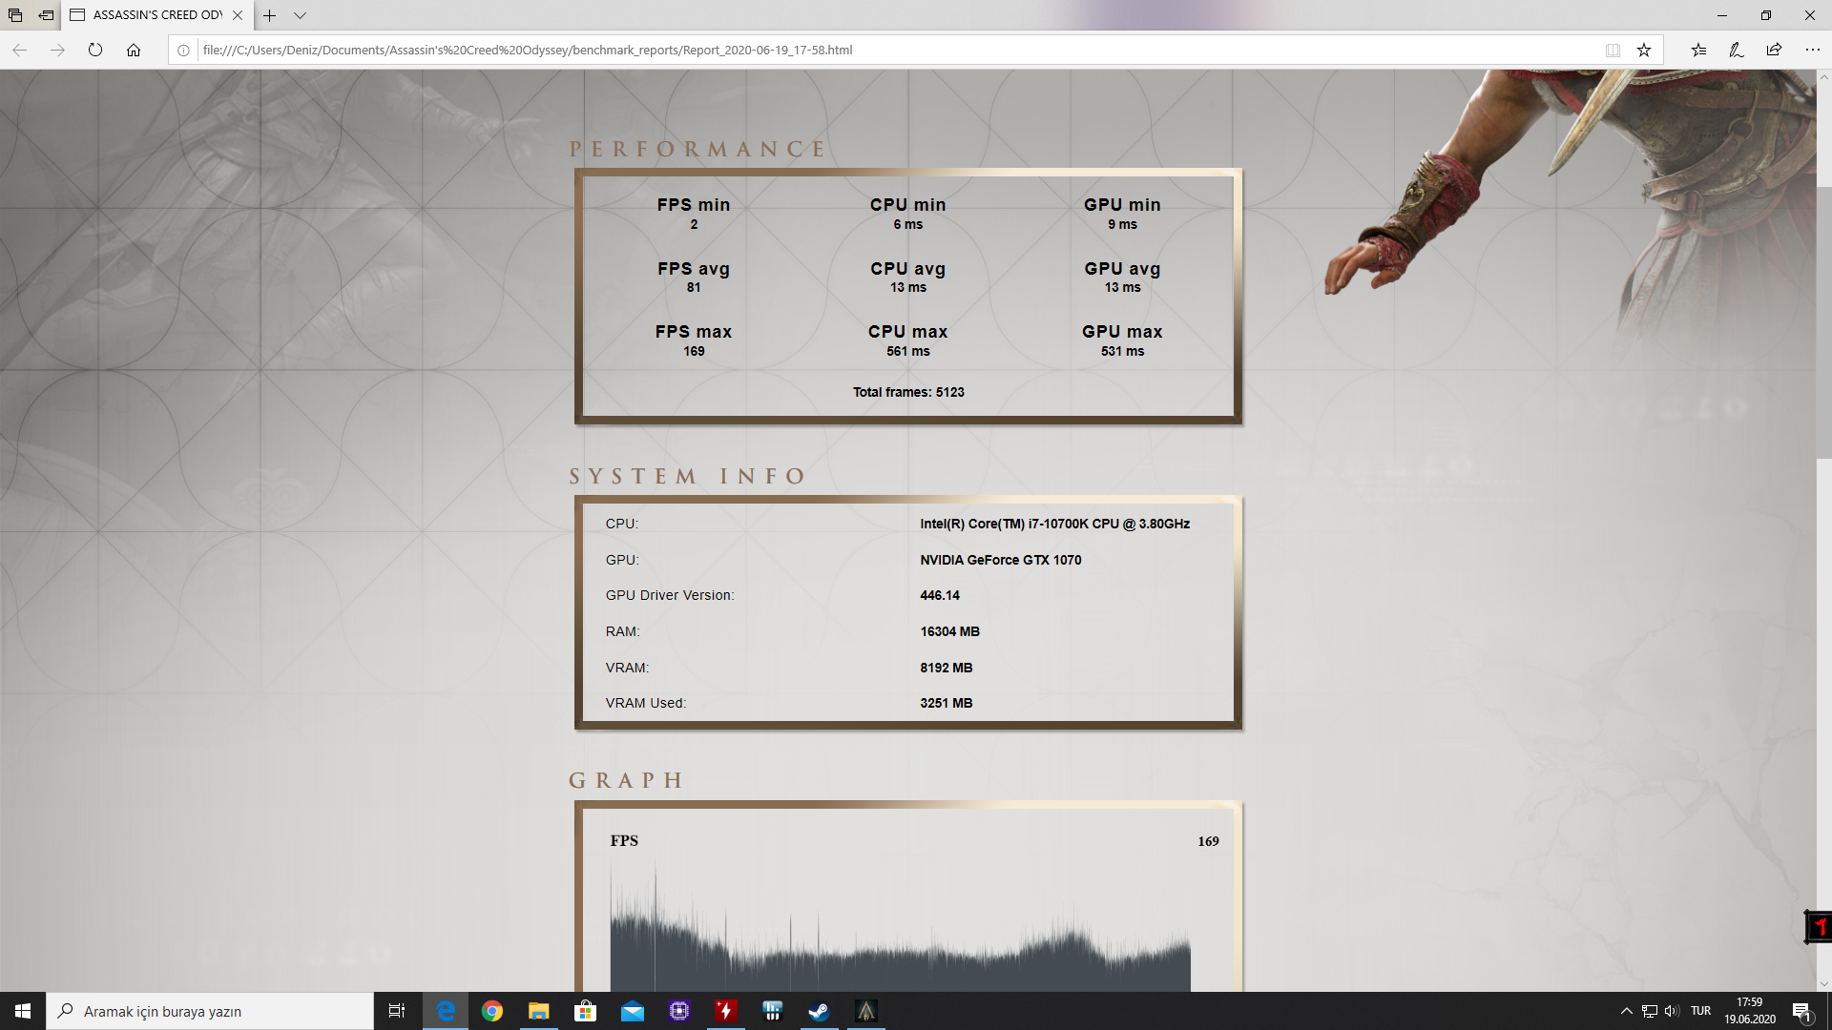This screenshot has height=1030, width=1832.
Task: Click the PERFORMANCE section heading
Action: point(697,149)
